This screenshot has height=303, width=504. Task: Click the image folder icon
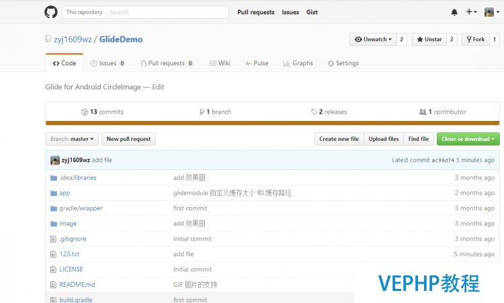[x=54, y=224]
